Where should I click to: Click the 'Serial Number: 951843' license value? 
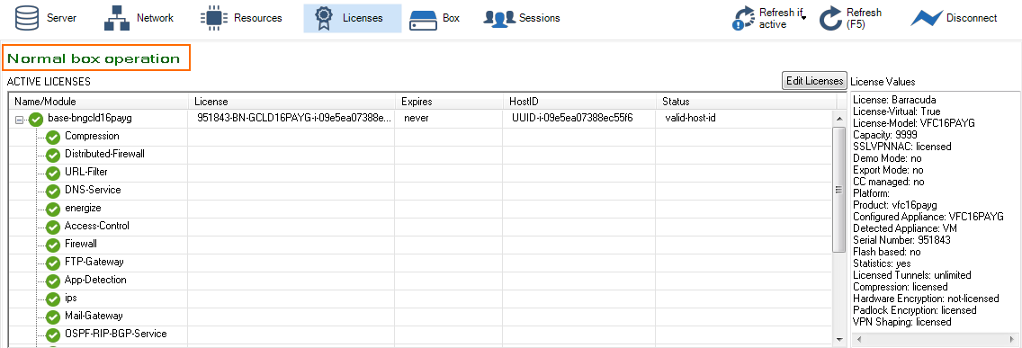tap(901, 240)
